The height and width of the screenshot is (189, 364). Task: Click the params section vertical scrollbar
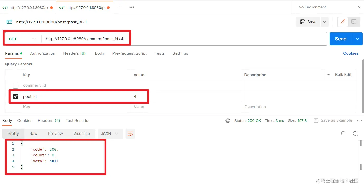363,87
